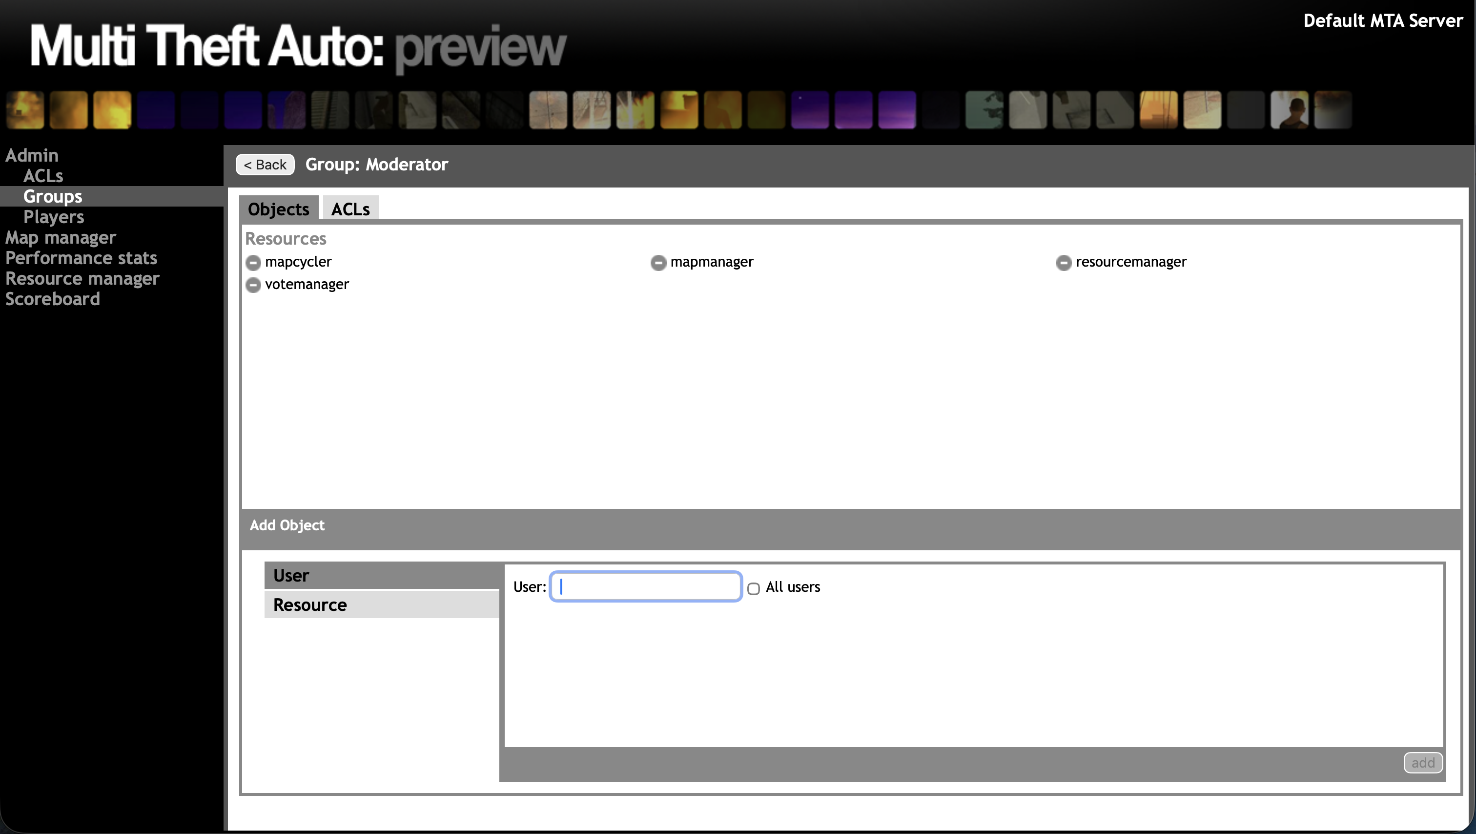Viewport: 1476px width, 834px height.
Task: Focus the User text input field
Action: [646, 586]
